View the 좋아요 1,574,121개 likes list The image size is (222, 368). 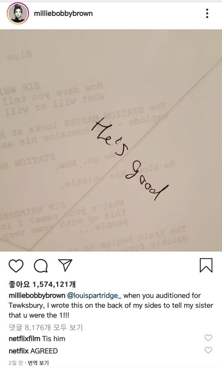(x=42, y=284)
